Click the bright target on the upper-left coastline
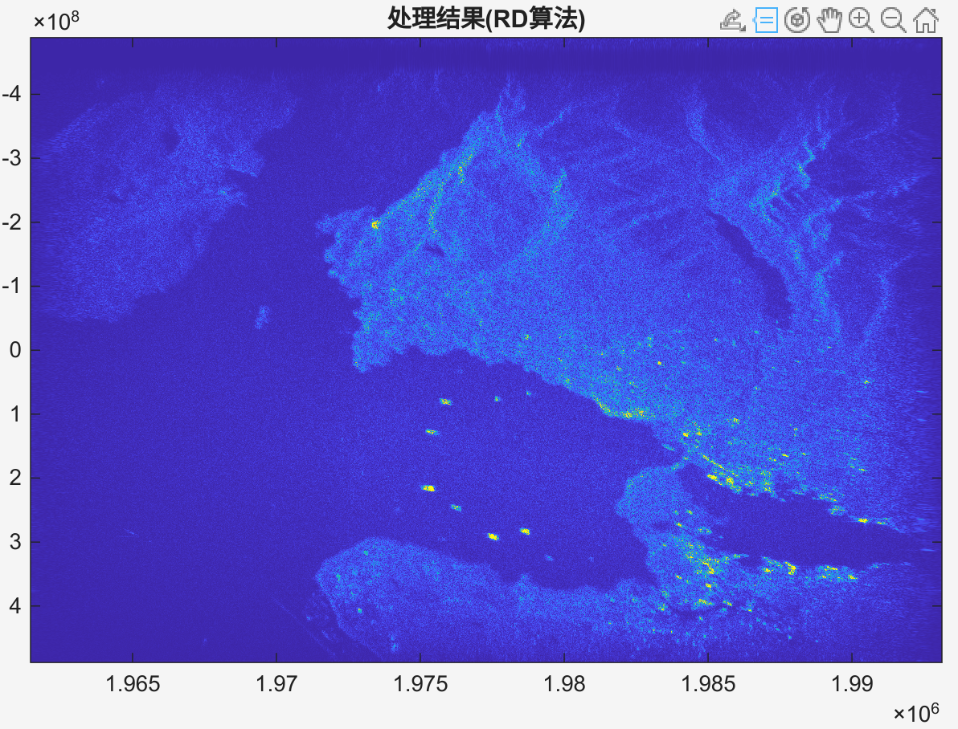 pos(375,225)
